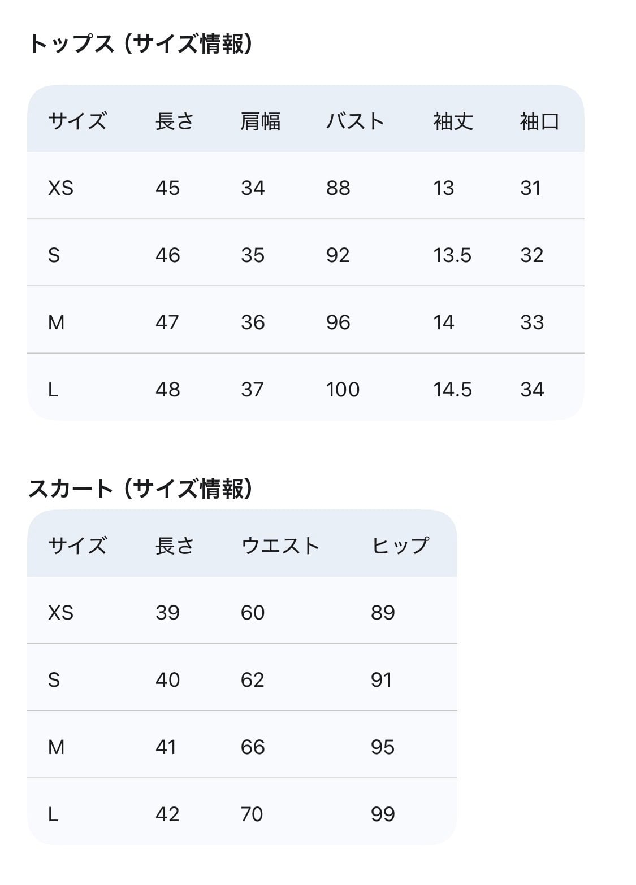This screenshot has height=885, width=636.
Task: Select the sleeve length 13.5 cell
Action: click(452, 255)
